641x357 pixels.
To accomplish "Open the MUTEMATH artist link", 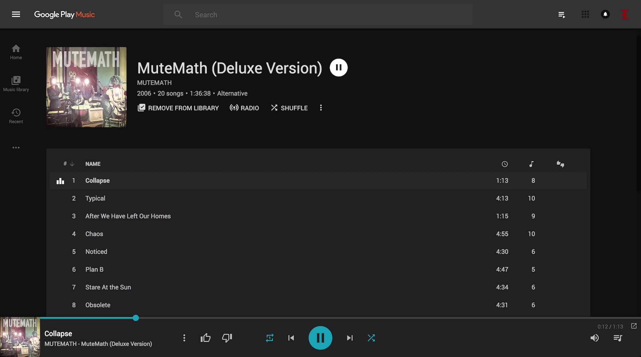I will (154, 83).
